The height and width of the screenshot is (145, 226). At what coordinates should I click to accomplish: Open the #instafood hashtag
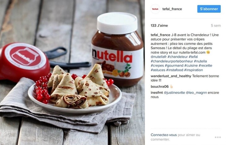pyautogui.click(x=175, y=70)
